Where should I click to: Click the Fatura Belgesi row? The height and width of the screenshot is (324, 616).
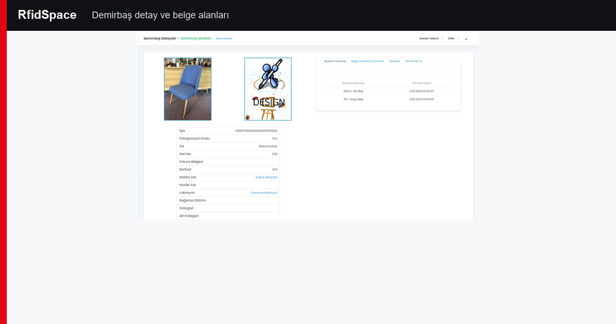(x=228, y=161)
